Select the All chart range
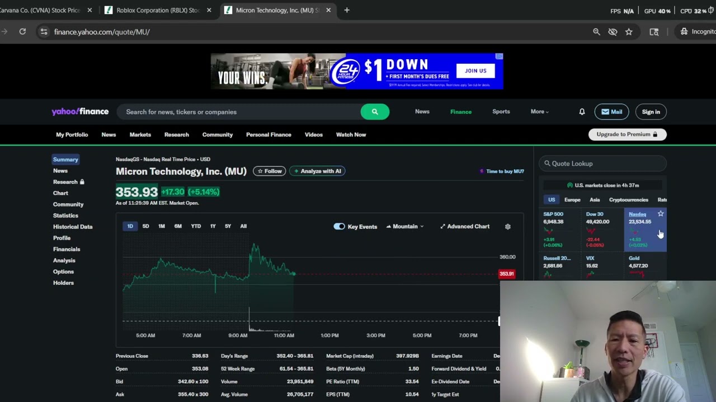 click(x=243, y=226)
